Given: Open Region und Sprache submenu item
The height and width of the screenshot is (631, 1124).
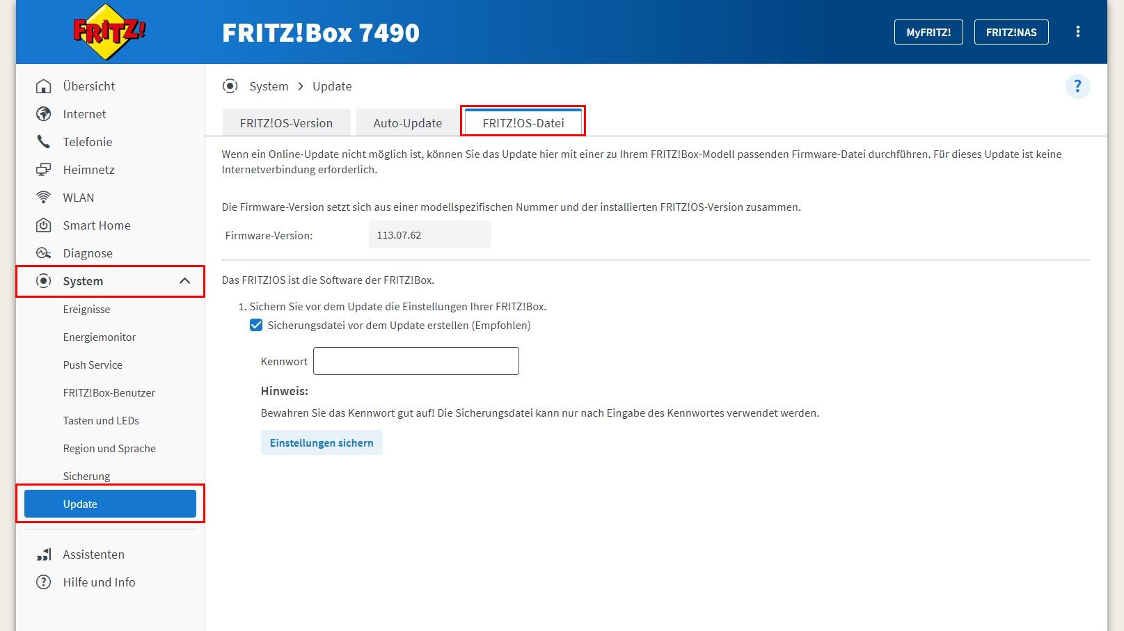Looking at the screenshot, I should (x=110, y=449).
